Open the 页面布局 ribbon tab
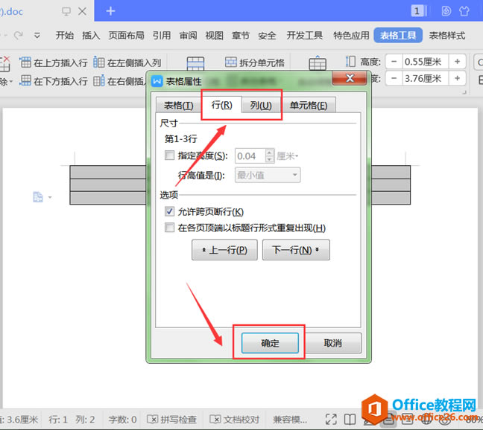Viewport: 483px width, 430px height. [126, 36]
